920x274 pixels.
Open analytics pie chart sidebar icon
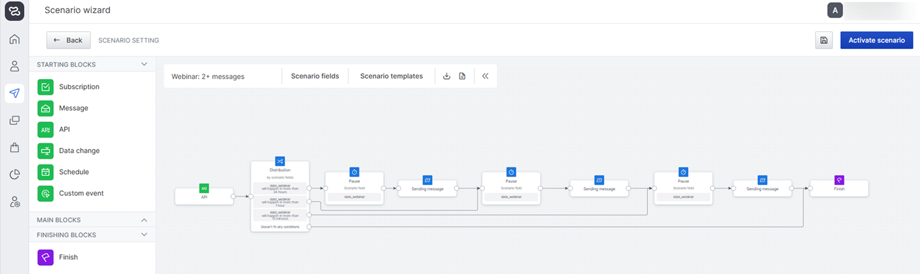[x=15, y=174]
